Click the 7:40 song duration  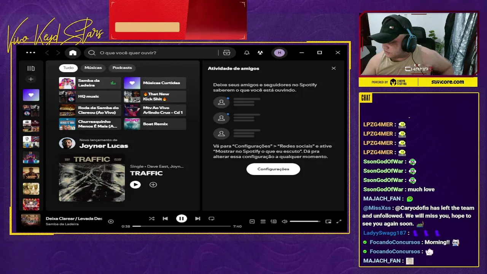237,226
